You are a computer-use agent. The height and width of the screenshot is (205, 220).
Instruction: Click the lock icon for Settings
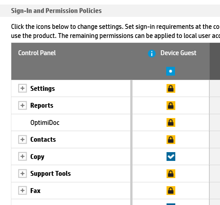coord(171,88)
